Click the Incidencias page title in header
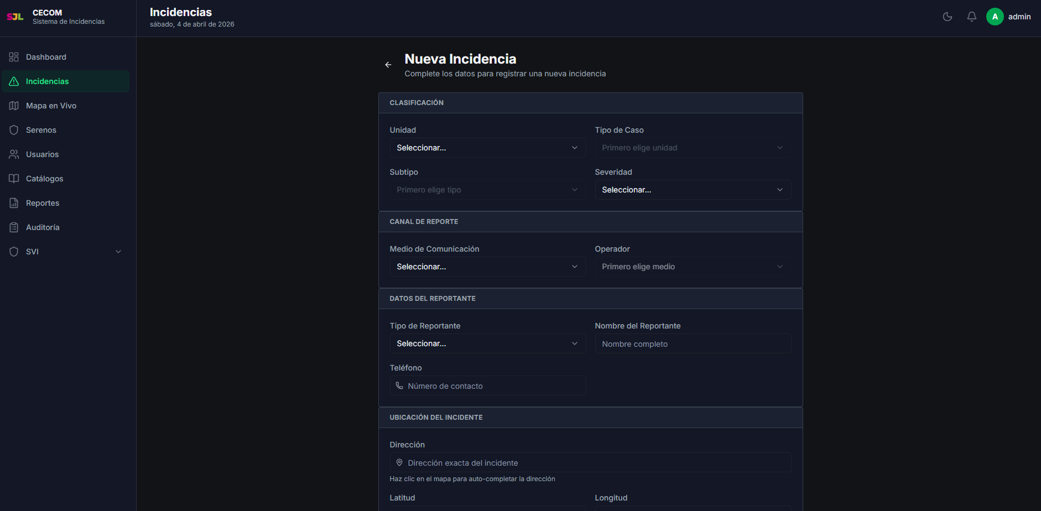Image resolution: width=1041 pixels, height=511 pixels. [181, 12]
